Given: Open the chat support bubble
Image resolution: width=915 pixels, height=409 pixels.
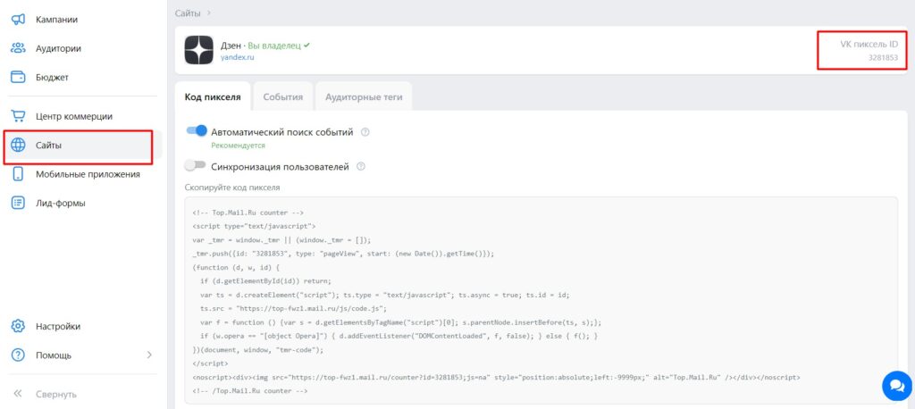Looking at the screenshot, I should [x=895, y=385].
